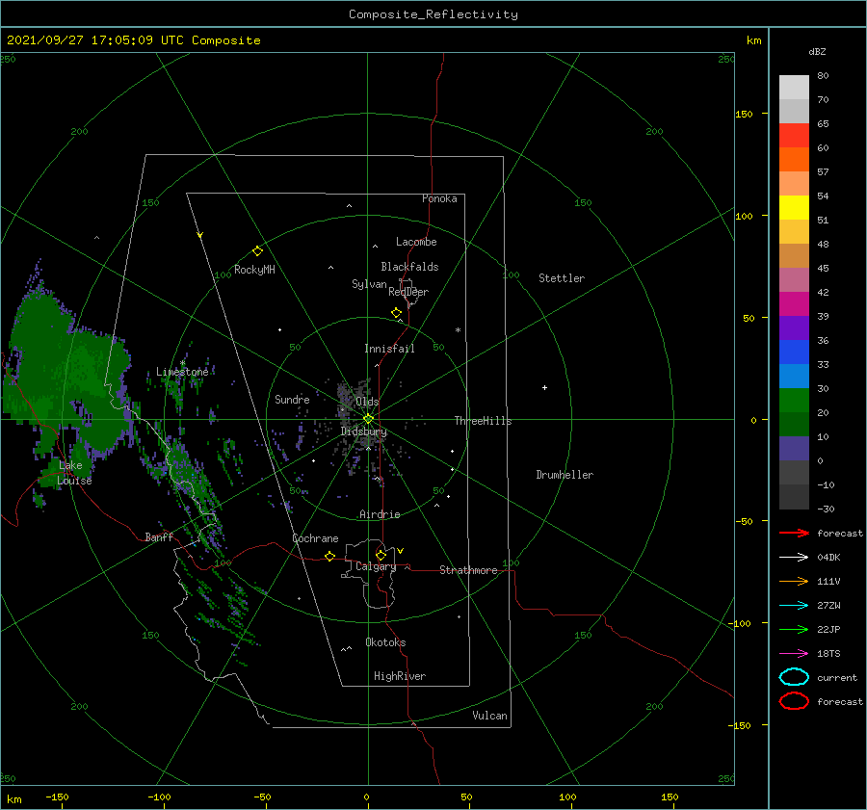The width and height of the screenshot is (867, 810).
Task: Select the Airdrie label
Action: click(380, 514)
